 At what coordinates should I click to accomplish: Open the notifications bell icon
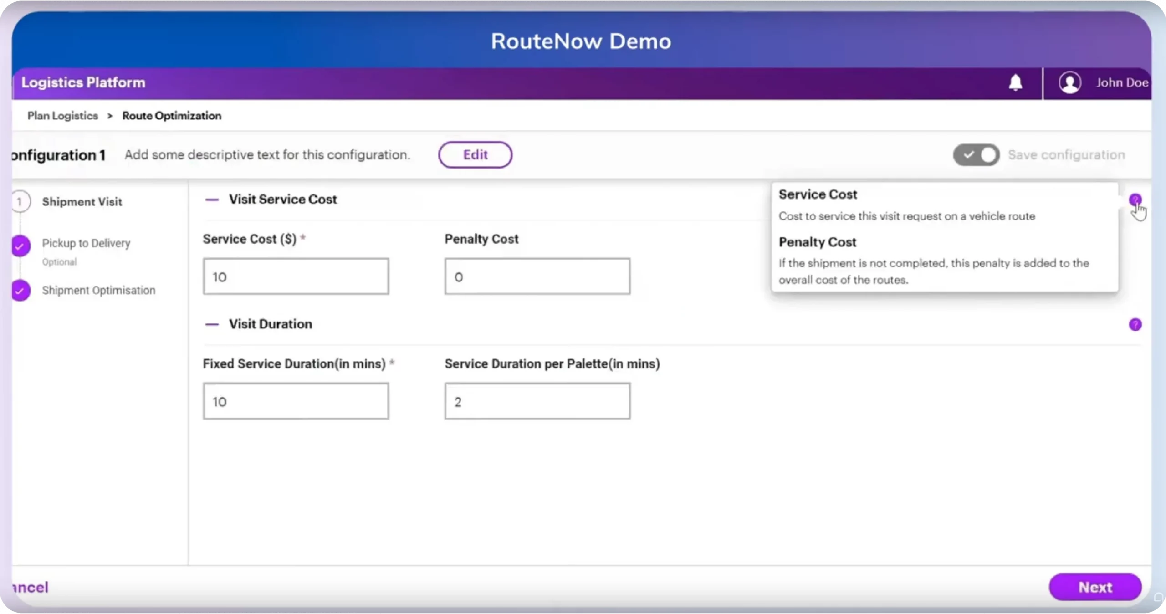coord(1015,83)
